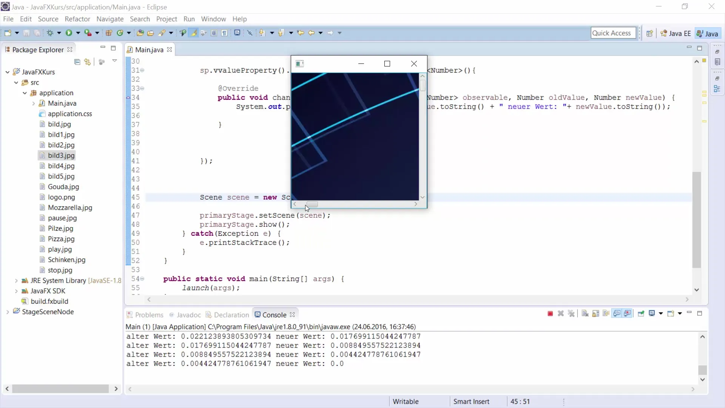Screen dimensions: 725x408
Task: Expand the StageSceneNode project
Action: (8, 312)
